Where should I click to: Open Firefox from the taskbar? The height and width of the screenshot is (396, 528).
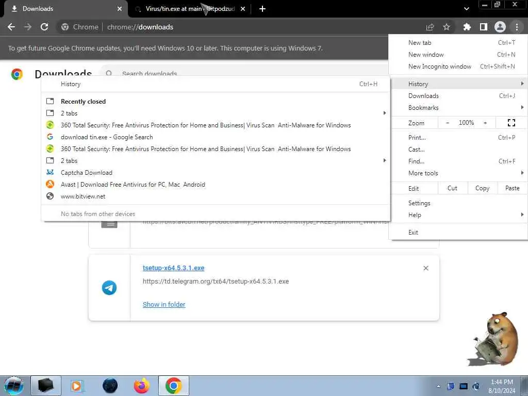[x=141, y=386]
